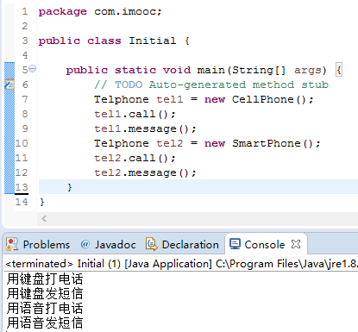Click "tel1.call();" on line 8
The width and height of the screenshot is (358, 332).
click(135, 114)
